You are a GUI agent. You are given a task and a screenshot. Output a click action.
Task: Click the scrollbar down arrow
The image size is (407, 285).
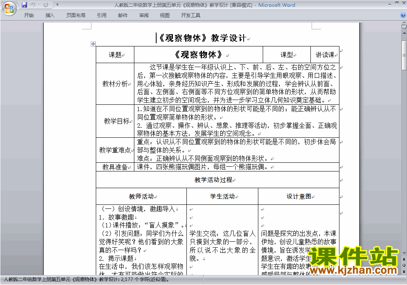pyautogui.click(x=404, y=253)
